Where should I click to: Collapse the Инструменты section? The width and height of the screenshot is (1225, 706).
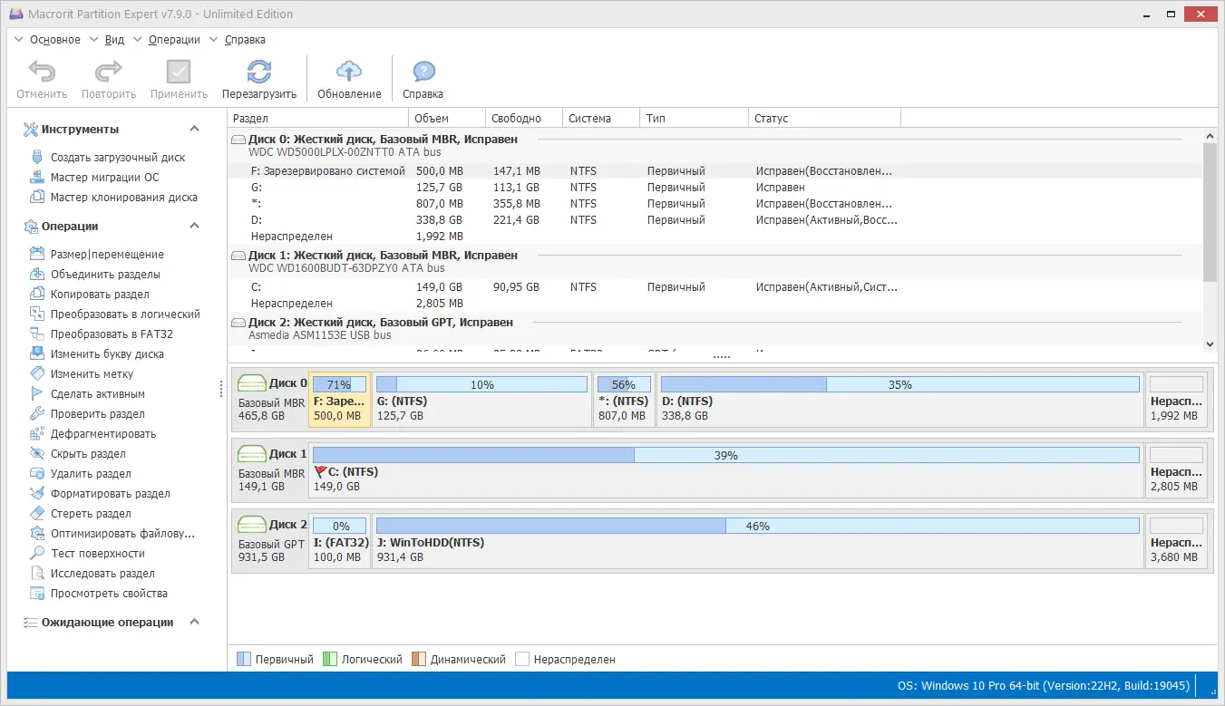click(x=193, y=128)
